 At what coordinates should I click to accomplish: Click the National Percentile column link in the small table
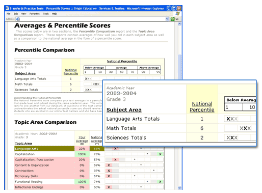71,72
